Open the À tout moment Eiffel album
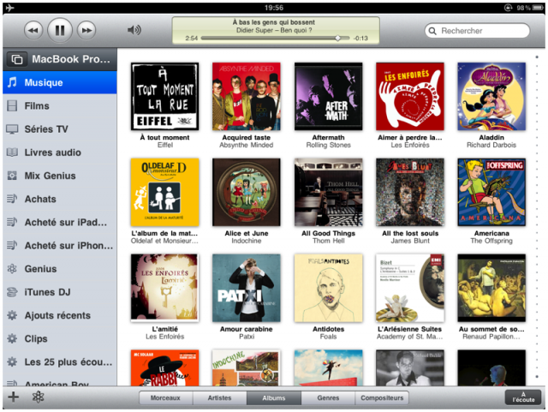This screenshot has height=412, width=548. 164,97
